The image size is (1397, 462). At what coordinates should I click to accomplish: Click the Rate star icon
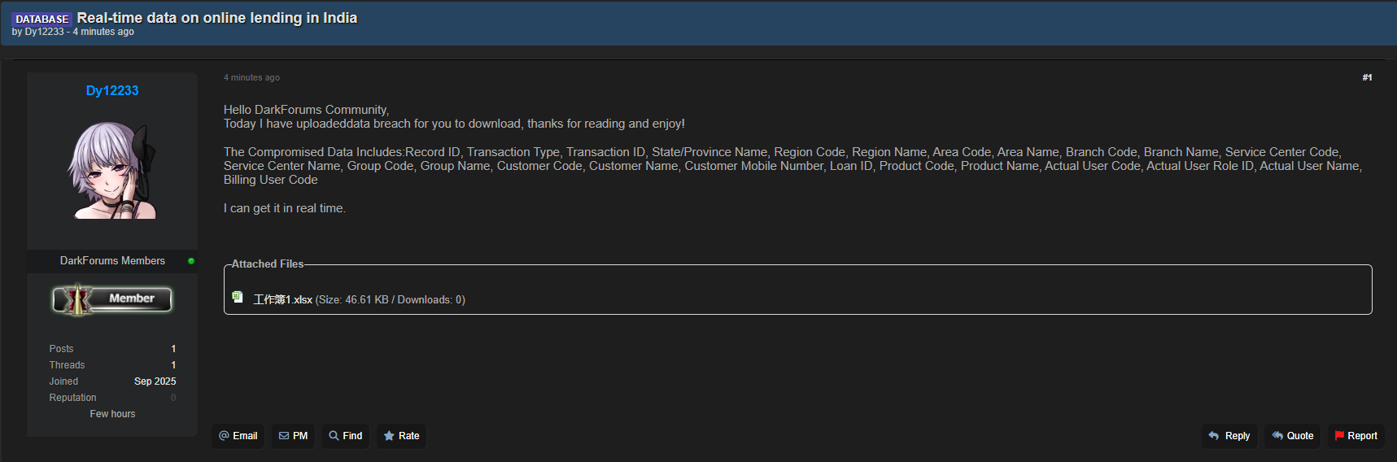tap(389, 436)
